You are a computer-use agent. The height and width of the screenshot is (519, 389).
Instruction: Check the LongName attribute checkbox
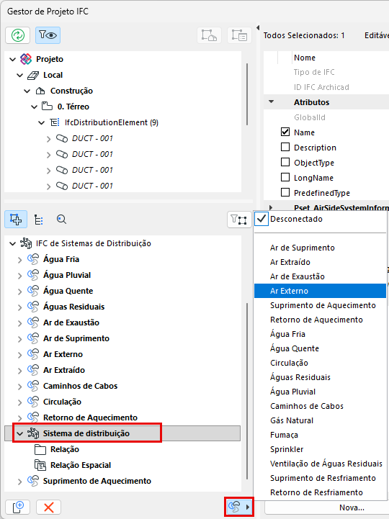[x=285, y=177]
